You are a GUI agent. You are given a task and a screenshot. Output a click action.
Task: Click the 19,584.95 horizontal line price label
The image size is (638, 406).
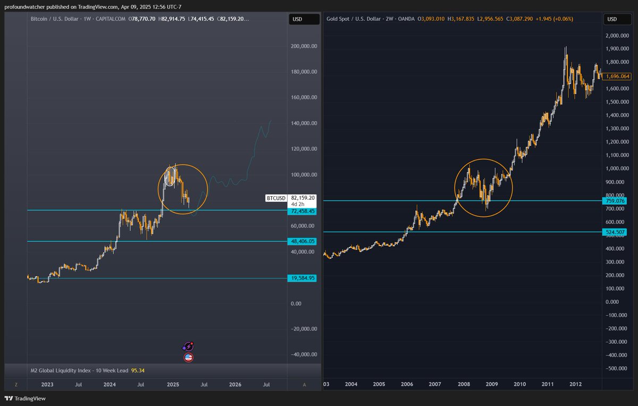pyautogui.click(x=303, y=278)
